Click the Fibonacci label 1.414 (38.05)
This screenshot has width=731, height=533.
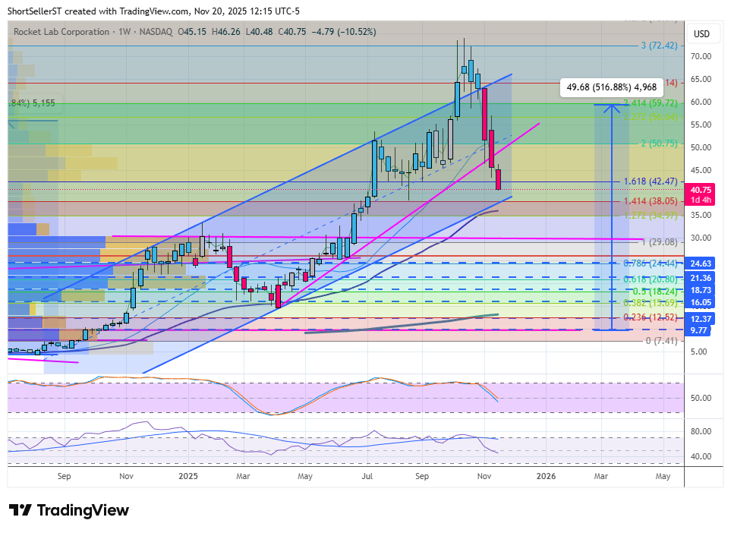click(x=651, y=201)
